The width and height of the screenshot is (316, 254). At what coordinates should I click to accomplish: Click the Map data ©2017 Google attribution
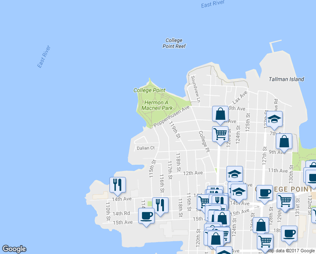point(291,251)
